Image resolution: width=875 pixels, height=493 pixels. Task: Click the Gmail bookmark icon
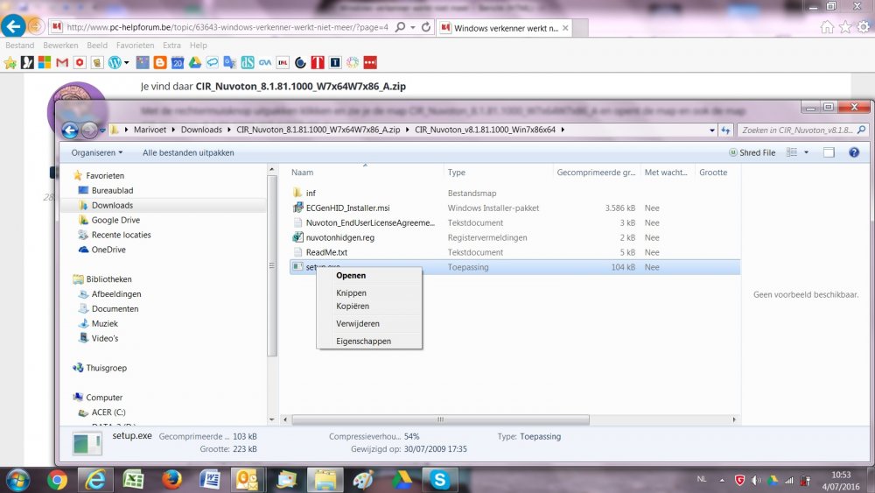62,62
